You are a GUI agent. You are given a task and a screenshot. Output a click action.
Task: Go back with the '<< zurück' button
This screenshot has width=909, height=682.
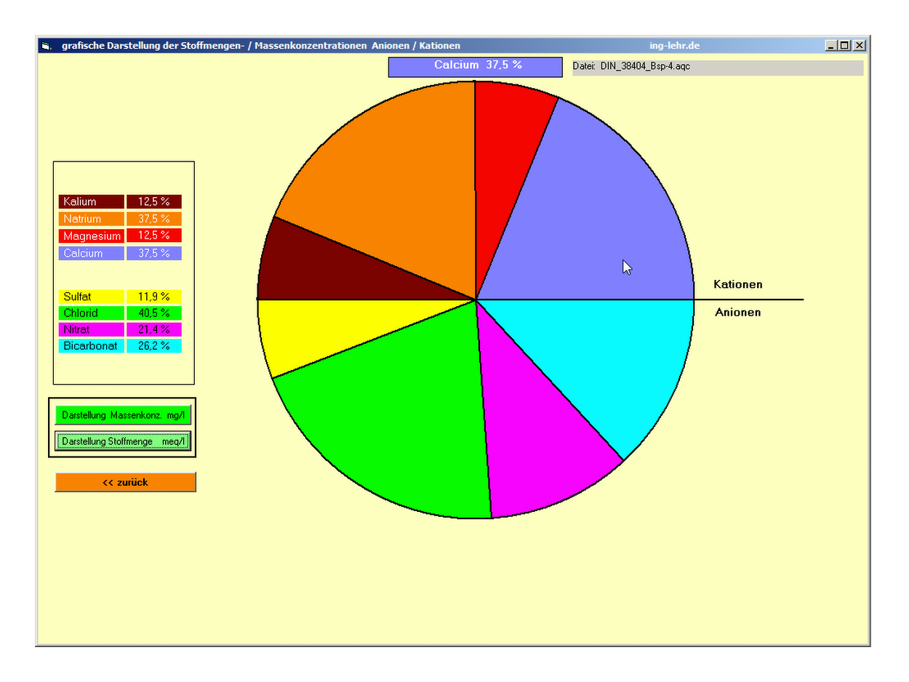click(125, 482)
